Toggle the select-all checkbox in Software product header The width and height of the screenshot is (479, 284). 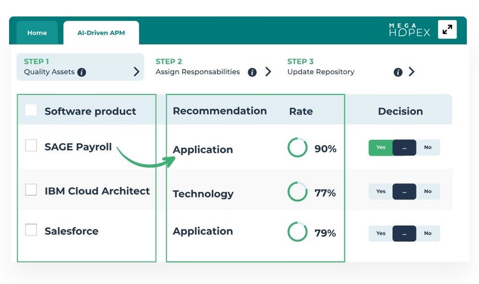click(31, 110)
